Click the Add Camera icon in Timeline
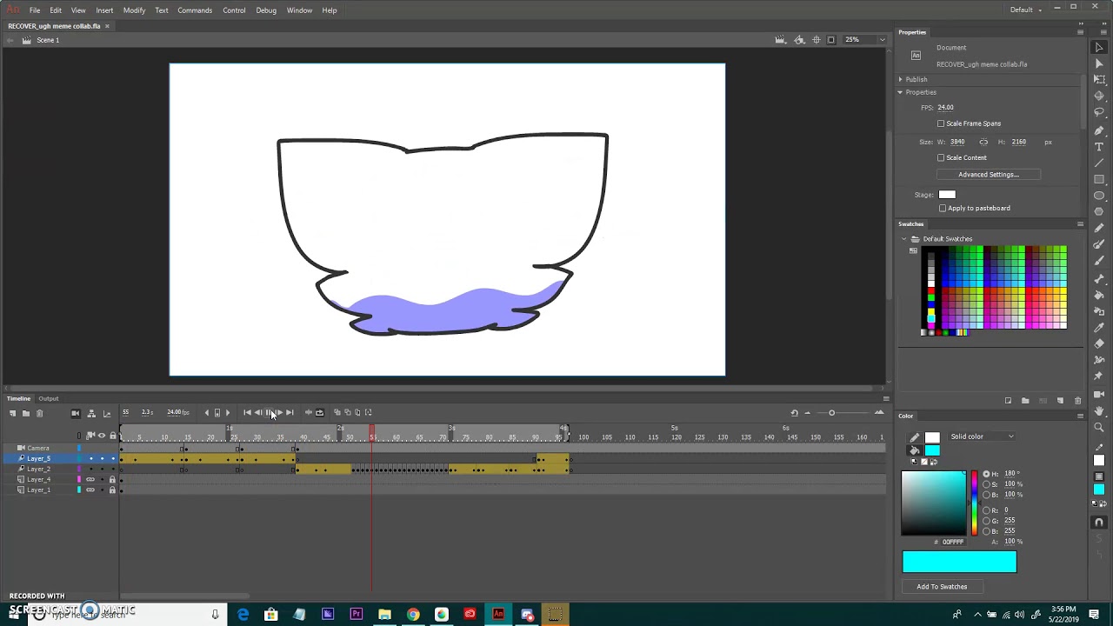Viewport: 1113px width, 626px height. [x=76, y=413]
